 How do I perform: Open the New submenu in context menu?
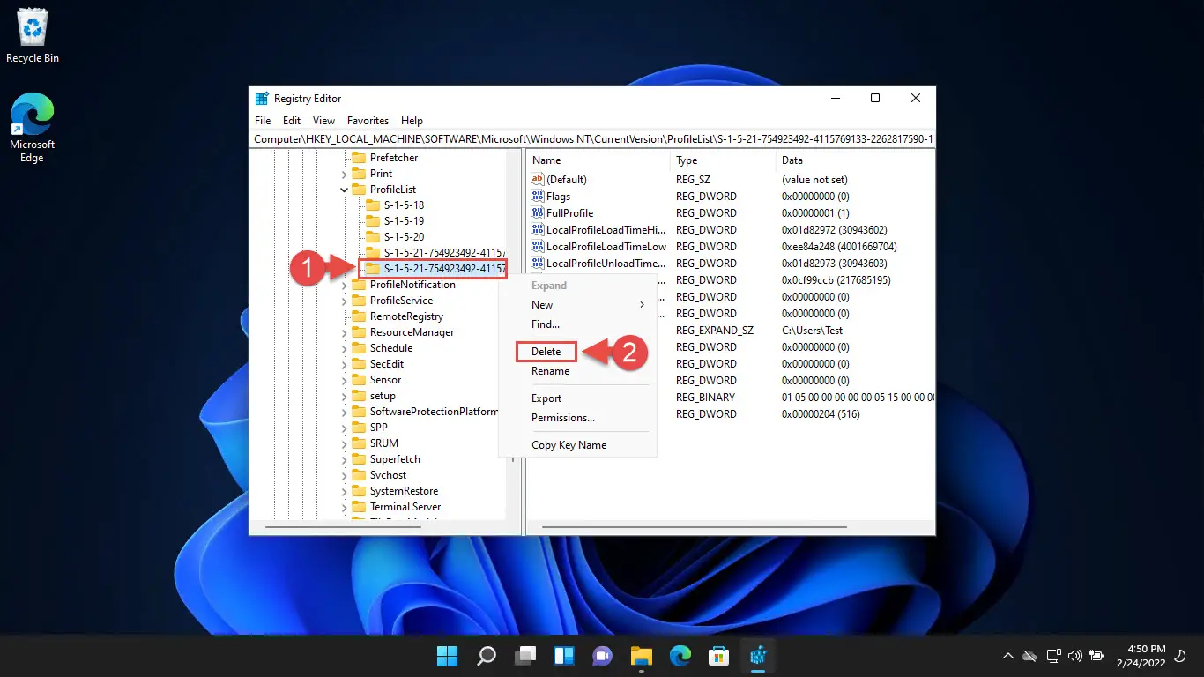577,305
